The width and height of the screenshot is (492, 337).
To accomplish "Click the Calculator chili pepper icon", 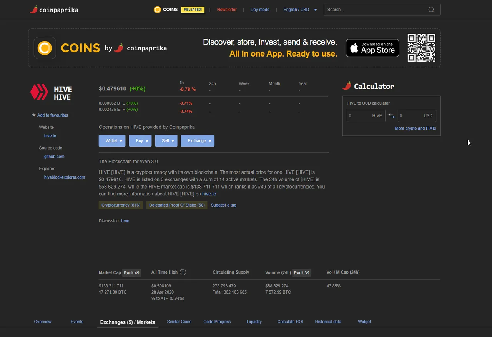I will (347, 86).
